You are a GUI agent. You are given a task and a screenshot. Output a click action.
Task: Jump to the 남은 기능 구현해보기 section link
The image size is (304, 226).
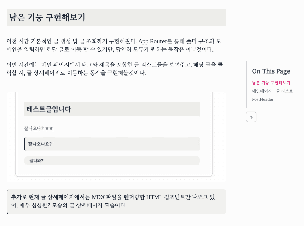271,83
